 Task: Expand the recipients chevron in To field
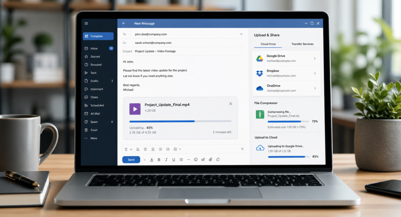click(x=241, y=34)
